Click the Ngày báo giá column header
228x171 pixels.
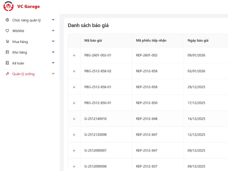coord(198,40)
